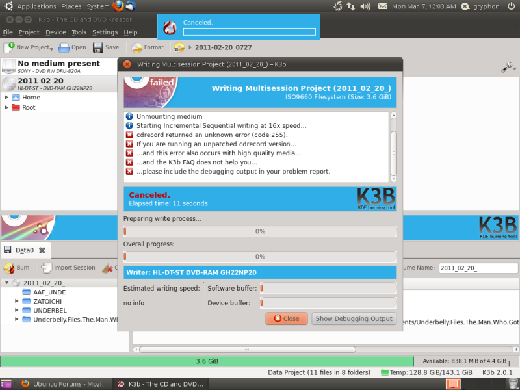
Task: Click the Preparing write process progress bar
Action: (261, 231)
